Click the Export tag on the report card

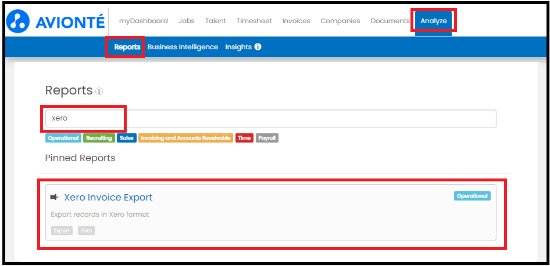(62, 231)
